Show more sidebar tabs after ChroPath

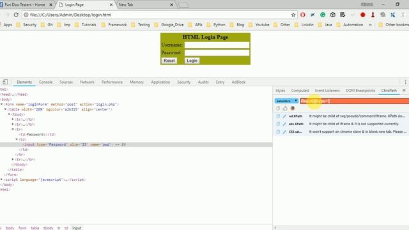click(x=404, y=90)
